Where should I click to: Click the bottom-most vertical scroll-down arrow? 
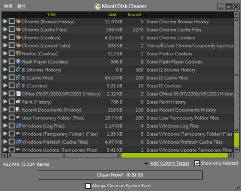pyautogui.click(x=237, y=149)
